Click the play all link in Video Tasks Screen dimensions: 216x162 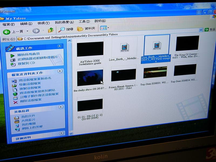[29, 54]
